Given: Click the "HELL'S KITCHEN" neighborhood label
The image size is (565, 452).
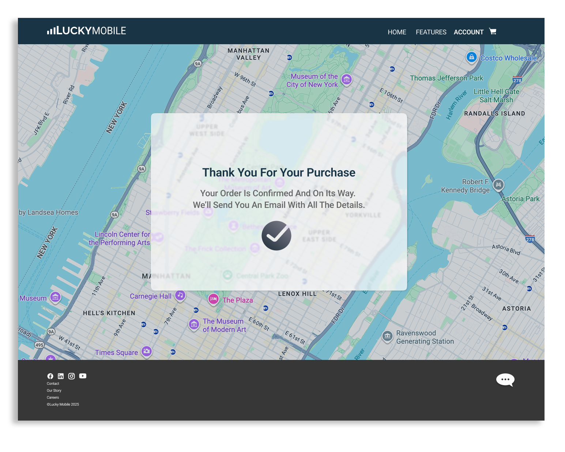Looking at the screenshot, I should [x=109, y=313].
